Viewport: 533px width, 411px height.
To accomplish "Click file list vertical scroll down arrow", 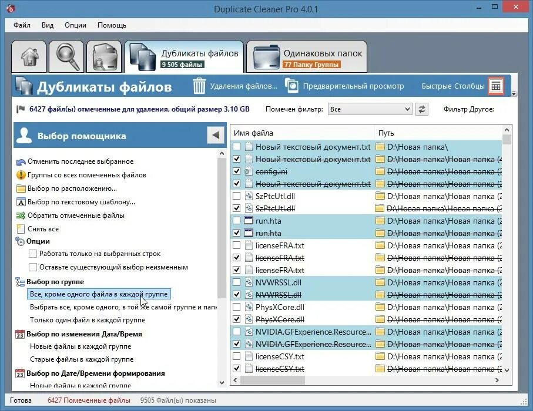I will pos(507,370).
